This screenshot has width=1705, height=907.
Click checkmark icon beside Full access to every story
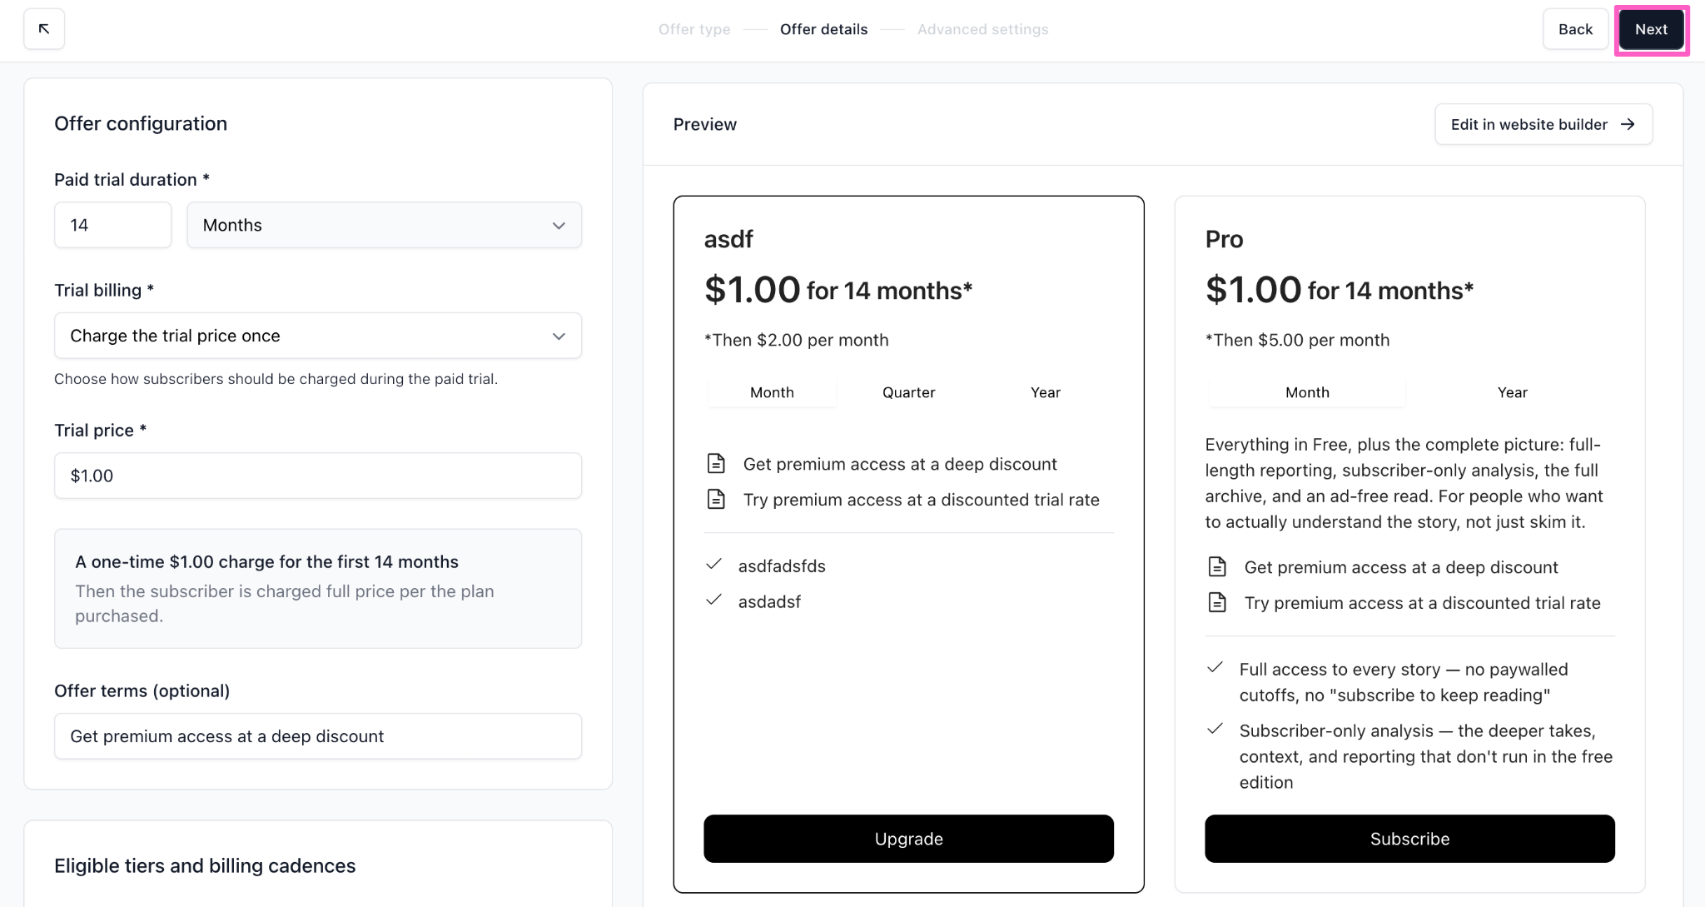(x=1215, y=668)
